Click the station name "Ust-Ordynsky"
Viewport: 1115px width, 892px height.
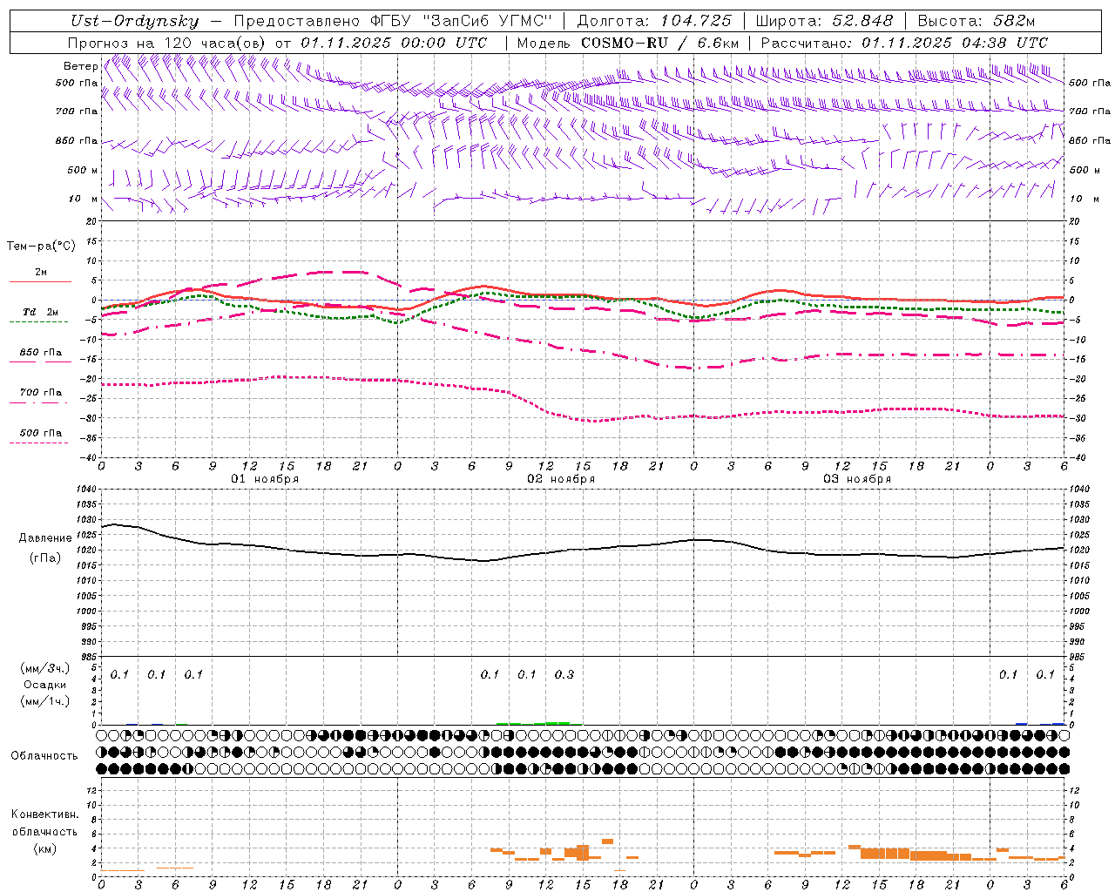pos(134,21)
